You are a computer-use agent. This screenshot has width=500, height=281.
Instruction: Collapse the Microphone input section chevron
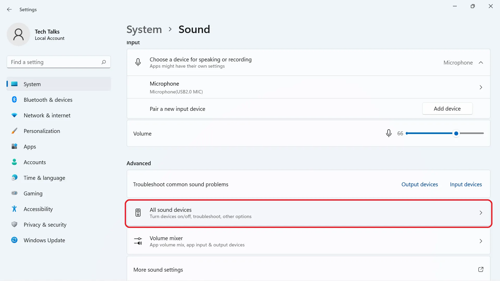(481, 62)
